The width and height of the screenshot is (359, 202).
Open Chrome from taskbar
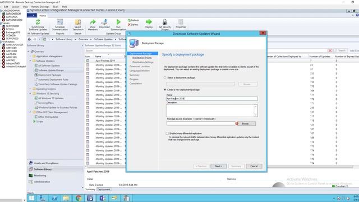[x=79, y=198]
